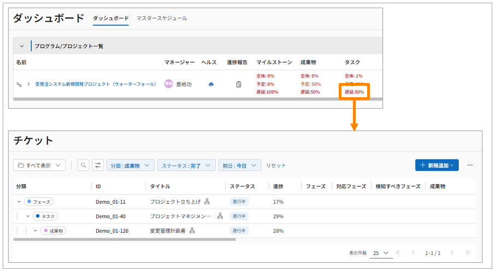This screenshot has height=272, width=495.
Task: Click the リセット filter link
Action: (x=276, y=165)
